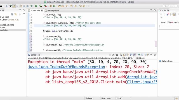This screenshot has height=100, width=179.
Task: Open the java.lang.IndexOutOfBoundsException link
Action: coord(67,67)
